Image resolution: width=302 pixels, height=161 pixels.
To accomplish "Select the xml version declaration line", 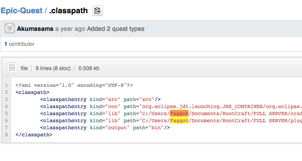I will pyautogui.click(x=74, y=85).
